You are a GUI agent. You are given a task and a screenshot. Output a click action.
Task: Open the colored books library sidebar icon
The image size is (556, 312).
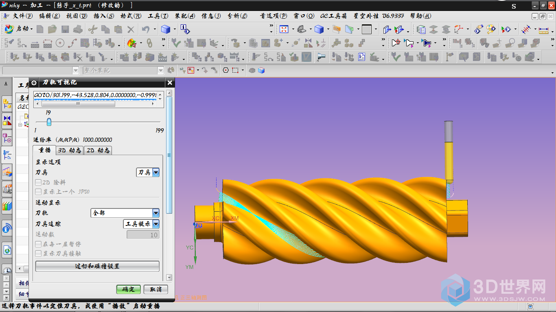pyautogui.click(x=7, y=206)
